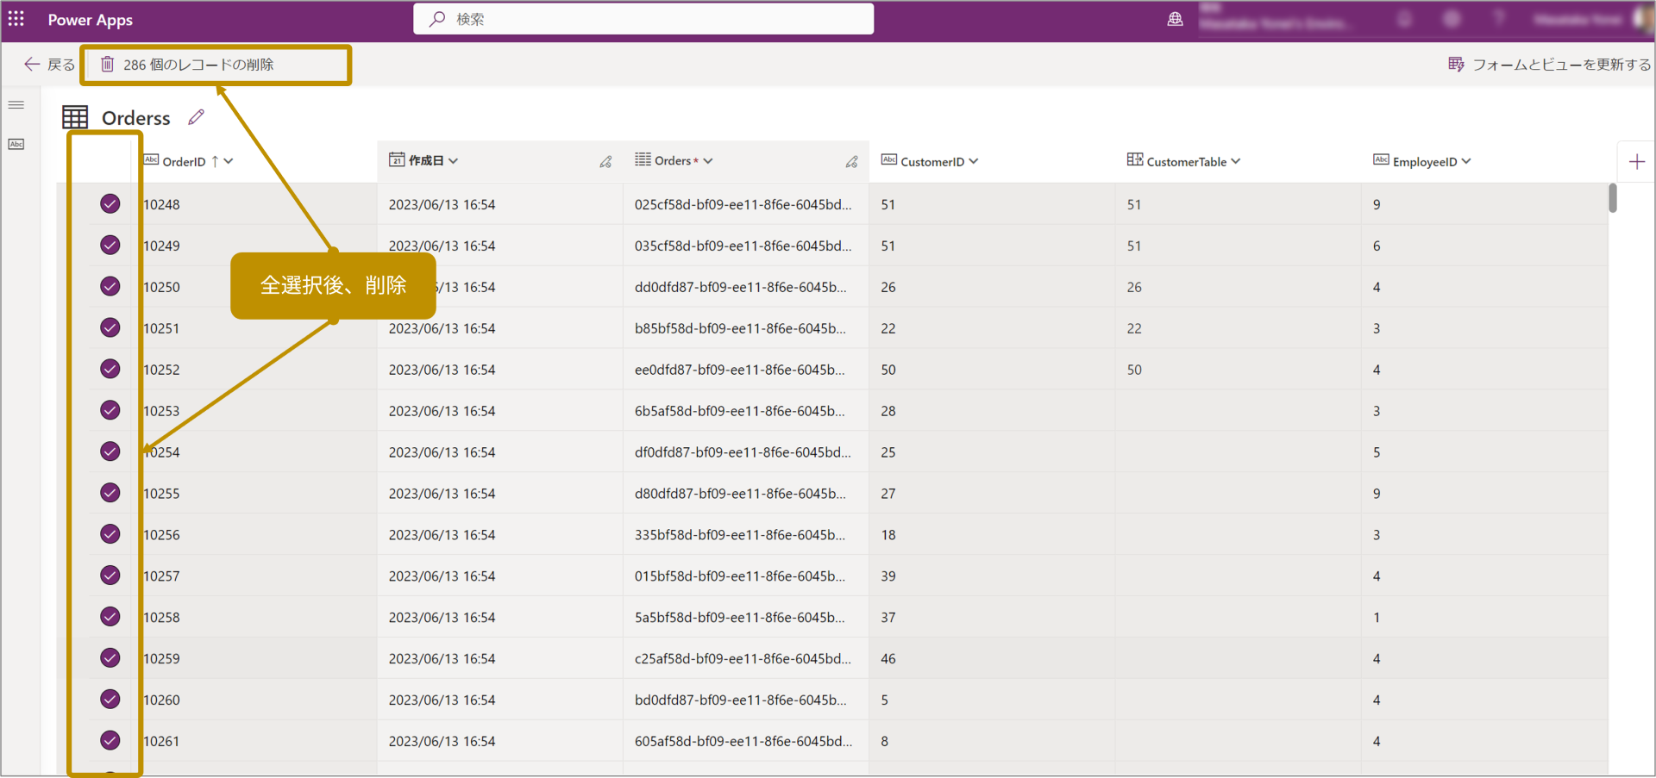Toggle the hamburger navigation menu
Viewport: 1656px width, 778px height.
[x=16, y=105]
